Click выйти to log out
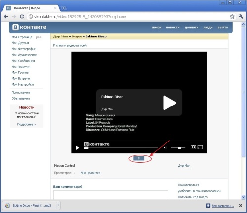 223,27
